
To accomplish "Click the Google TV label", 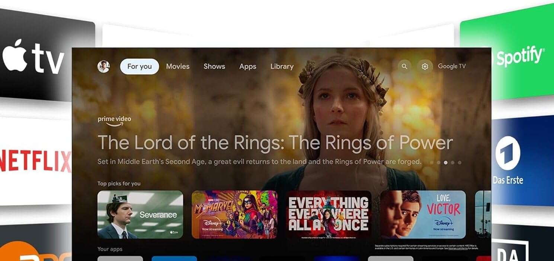I will (452, 66).
